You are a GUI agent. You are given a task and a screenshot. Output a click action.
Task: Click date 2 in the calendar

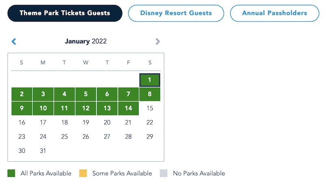[x=22, y=94]
